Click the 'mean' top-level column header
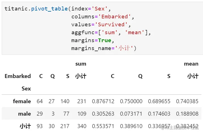Screen dimensions: 203x134 pos(191,64)
